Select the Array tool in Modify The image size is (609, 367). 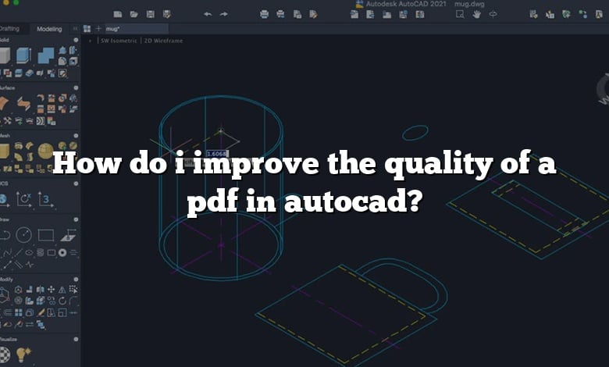click(18, 312)
